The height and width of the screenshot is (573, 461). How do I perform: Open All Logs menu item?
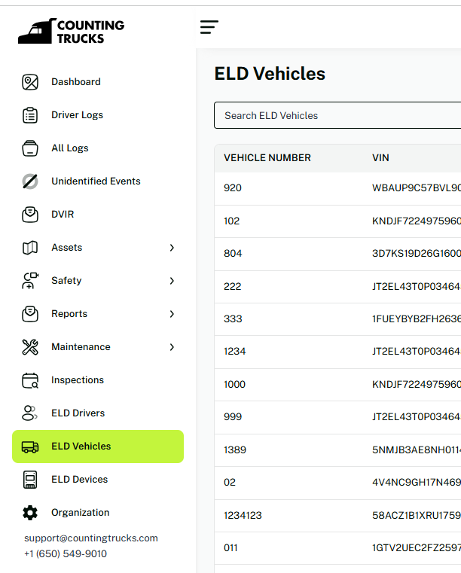(70, 148)
